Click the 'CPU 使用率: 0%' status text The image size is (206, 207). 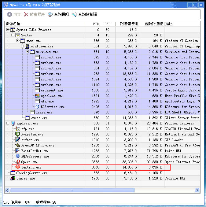(x=17, y=202)
